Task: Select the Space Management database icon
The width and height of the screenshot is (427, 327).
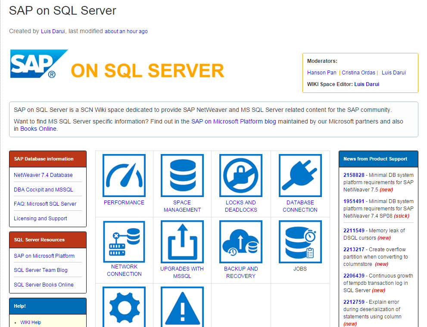Action: point(182,176)
